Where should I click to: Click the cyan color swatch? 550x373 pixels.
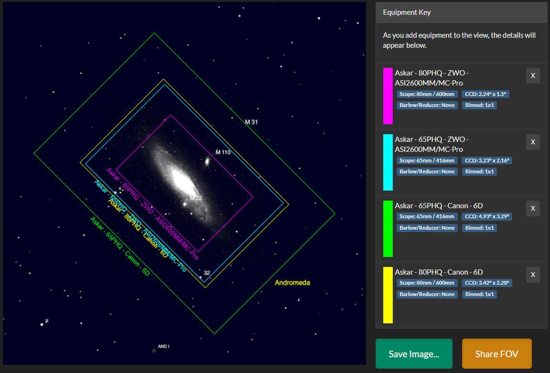point(388,162)
